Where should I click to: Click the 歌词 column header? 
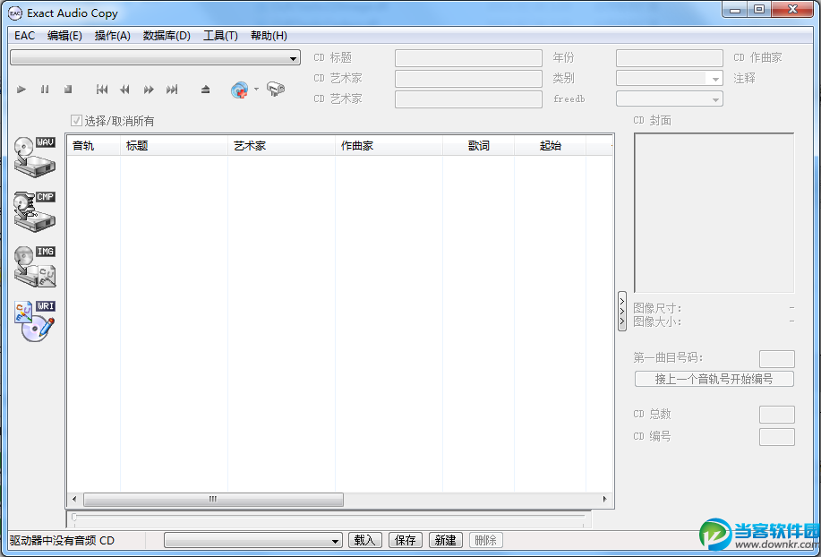click(479, 146)
